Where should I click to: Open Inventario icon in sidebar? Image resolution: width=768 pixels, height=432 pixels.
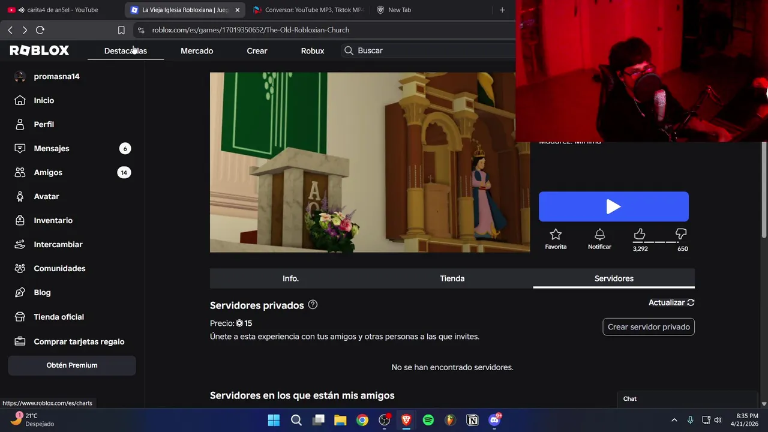coord(20,220)
